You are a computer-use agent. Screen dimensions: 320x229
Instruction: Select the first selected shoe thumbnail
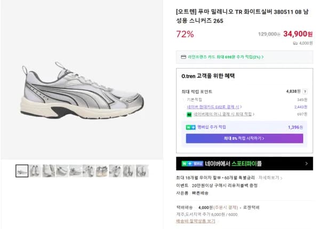[x=22, y=171]
